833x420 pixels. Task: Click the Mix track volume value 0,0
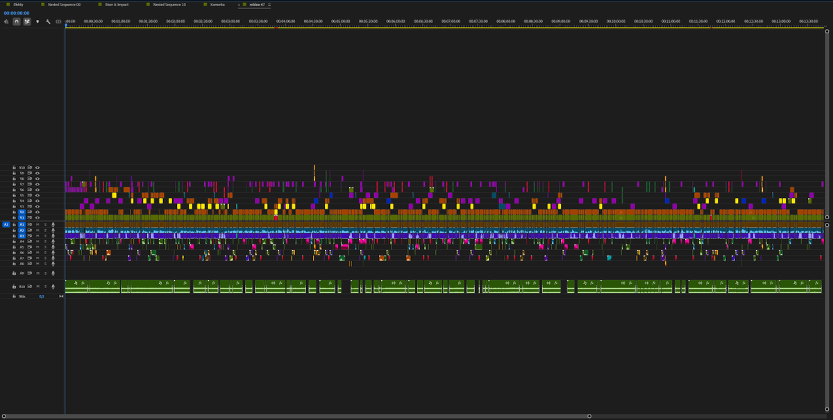pos(42,296)
